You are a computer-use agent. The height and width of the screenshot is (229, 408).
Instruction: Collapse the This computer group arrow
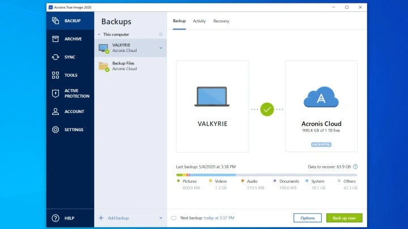[99, 34]
